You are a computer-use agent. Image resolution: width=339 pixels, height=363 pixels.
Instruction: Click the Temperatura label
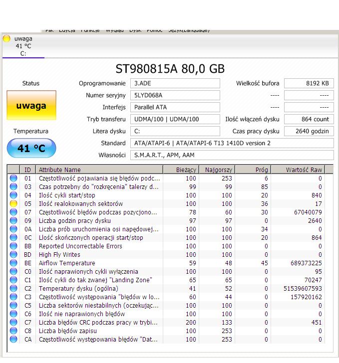31,131
